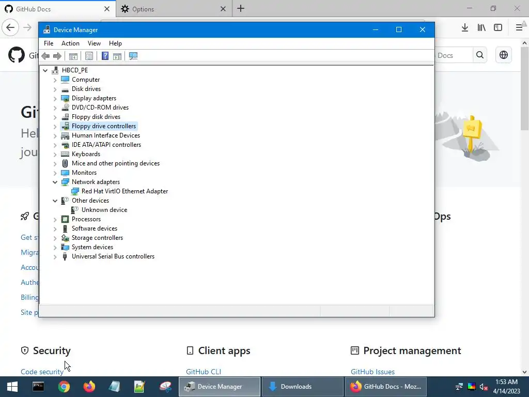Viewport: 529px width, 397px height.
Task: Launch Command Prompt from taskbar
Action: click(38, 387)
